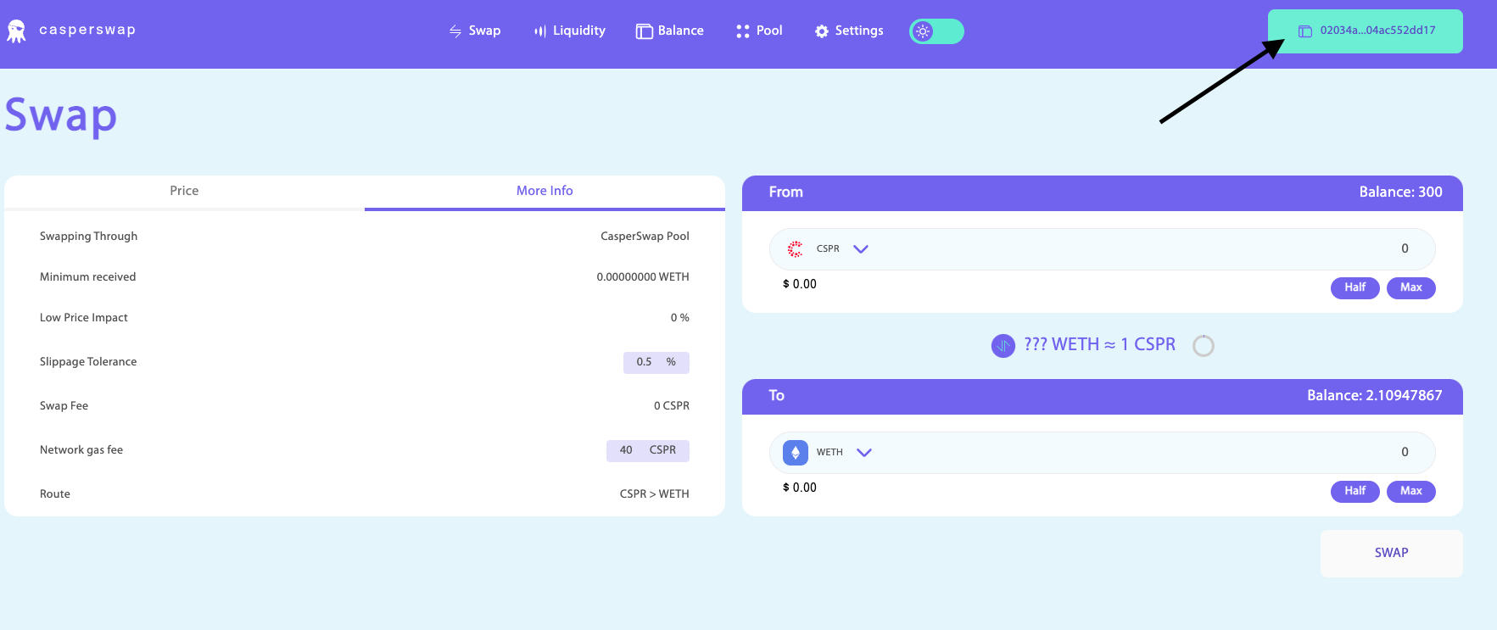Open the Liquidity menu item
The height and width of the screenshot is (630, 1497).
(x=570, y=31)
